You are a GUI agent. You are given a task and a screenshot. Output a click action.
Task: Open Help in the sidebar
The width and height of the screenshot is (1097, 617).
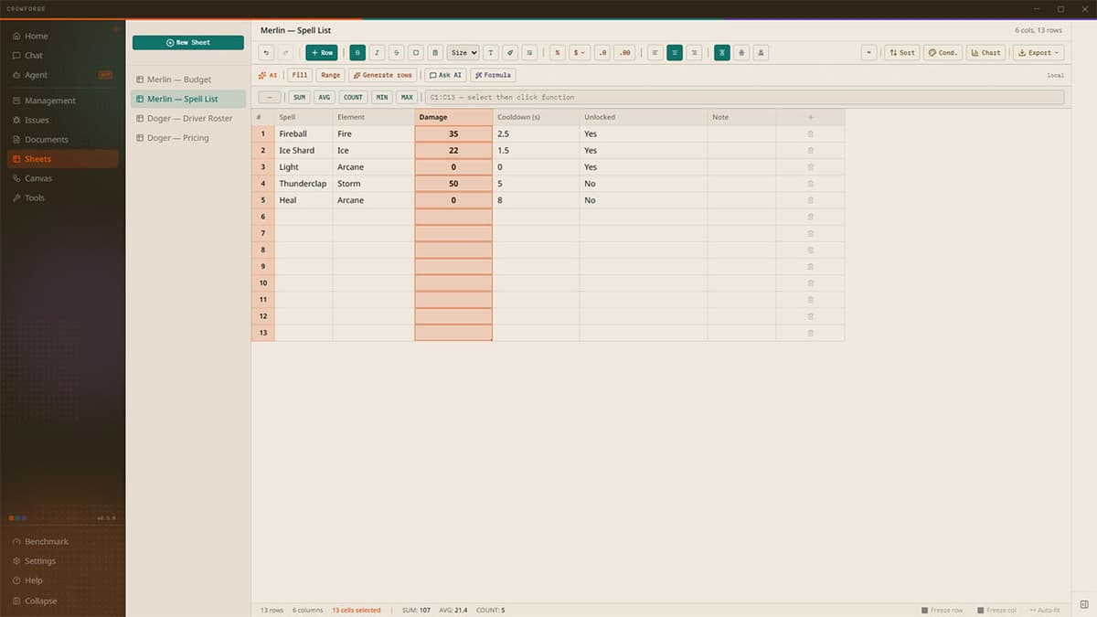coord(62,580)
